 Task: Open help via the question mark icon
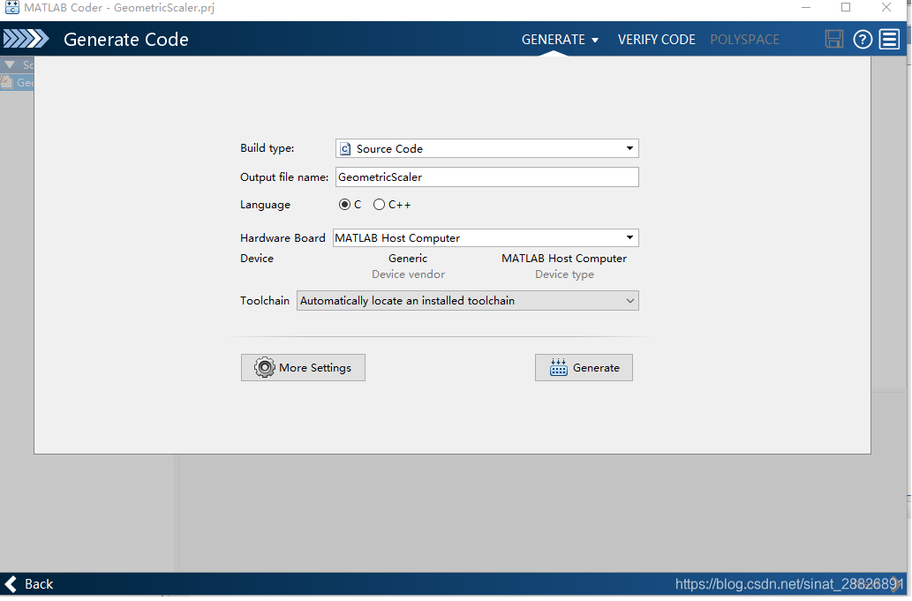(863, 39)
